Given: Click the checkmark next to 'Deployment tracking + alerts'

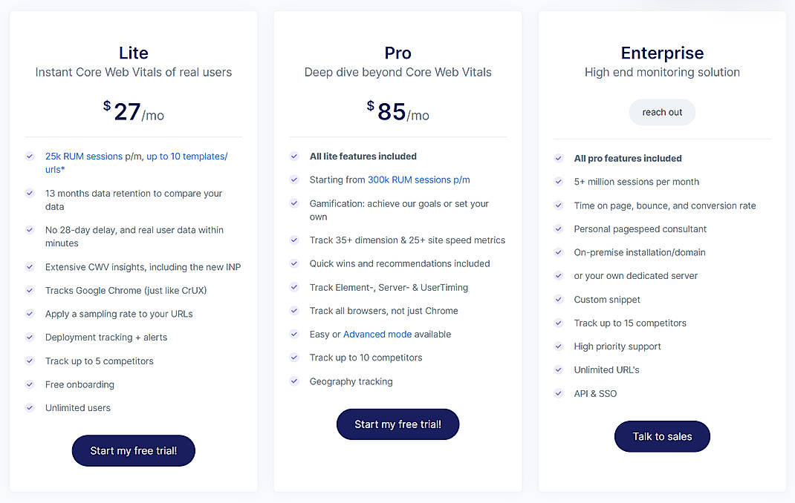Looking at the screenshot, I should tap(30, 337).
